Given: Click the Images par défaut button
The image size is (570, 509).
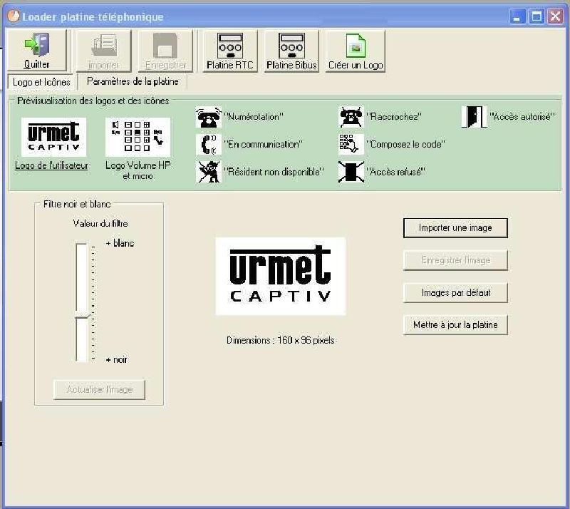Looking at the screenshot, I should (455, 292).
